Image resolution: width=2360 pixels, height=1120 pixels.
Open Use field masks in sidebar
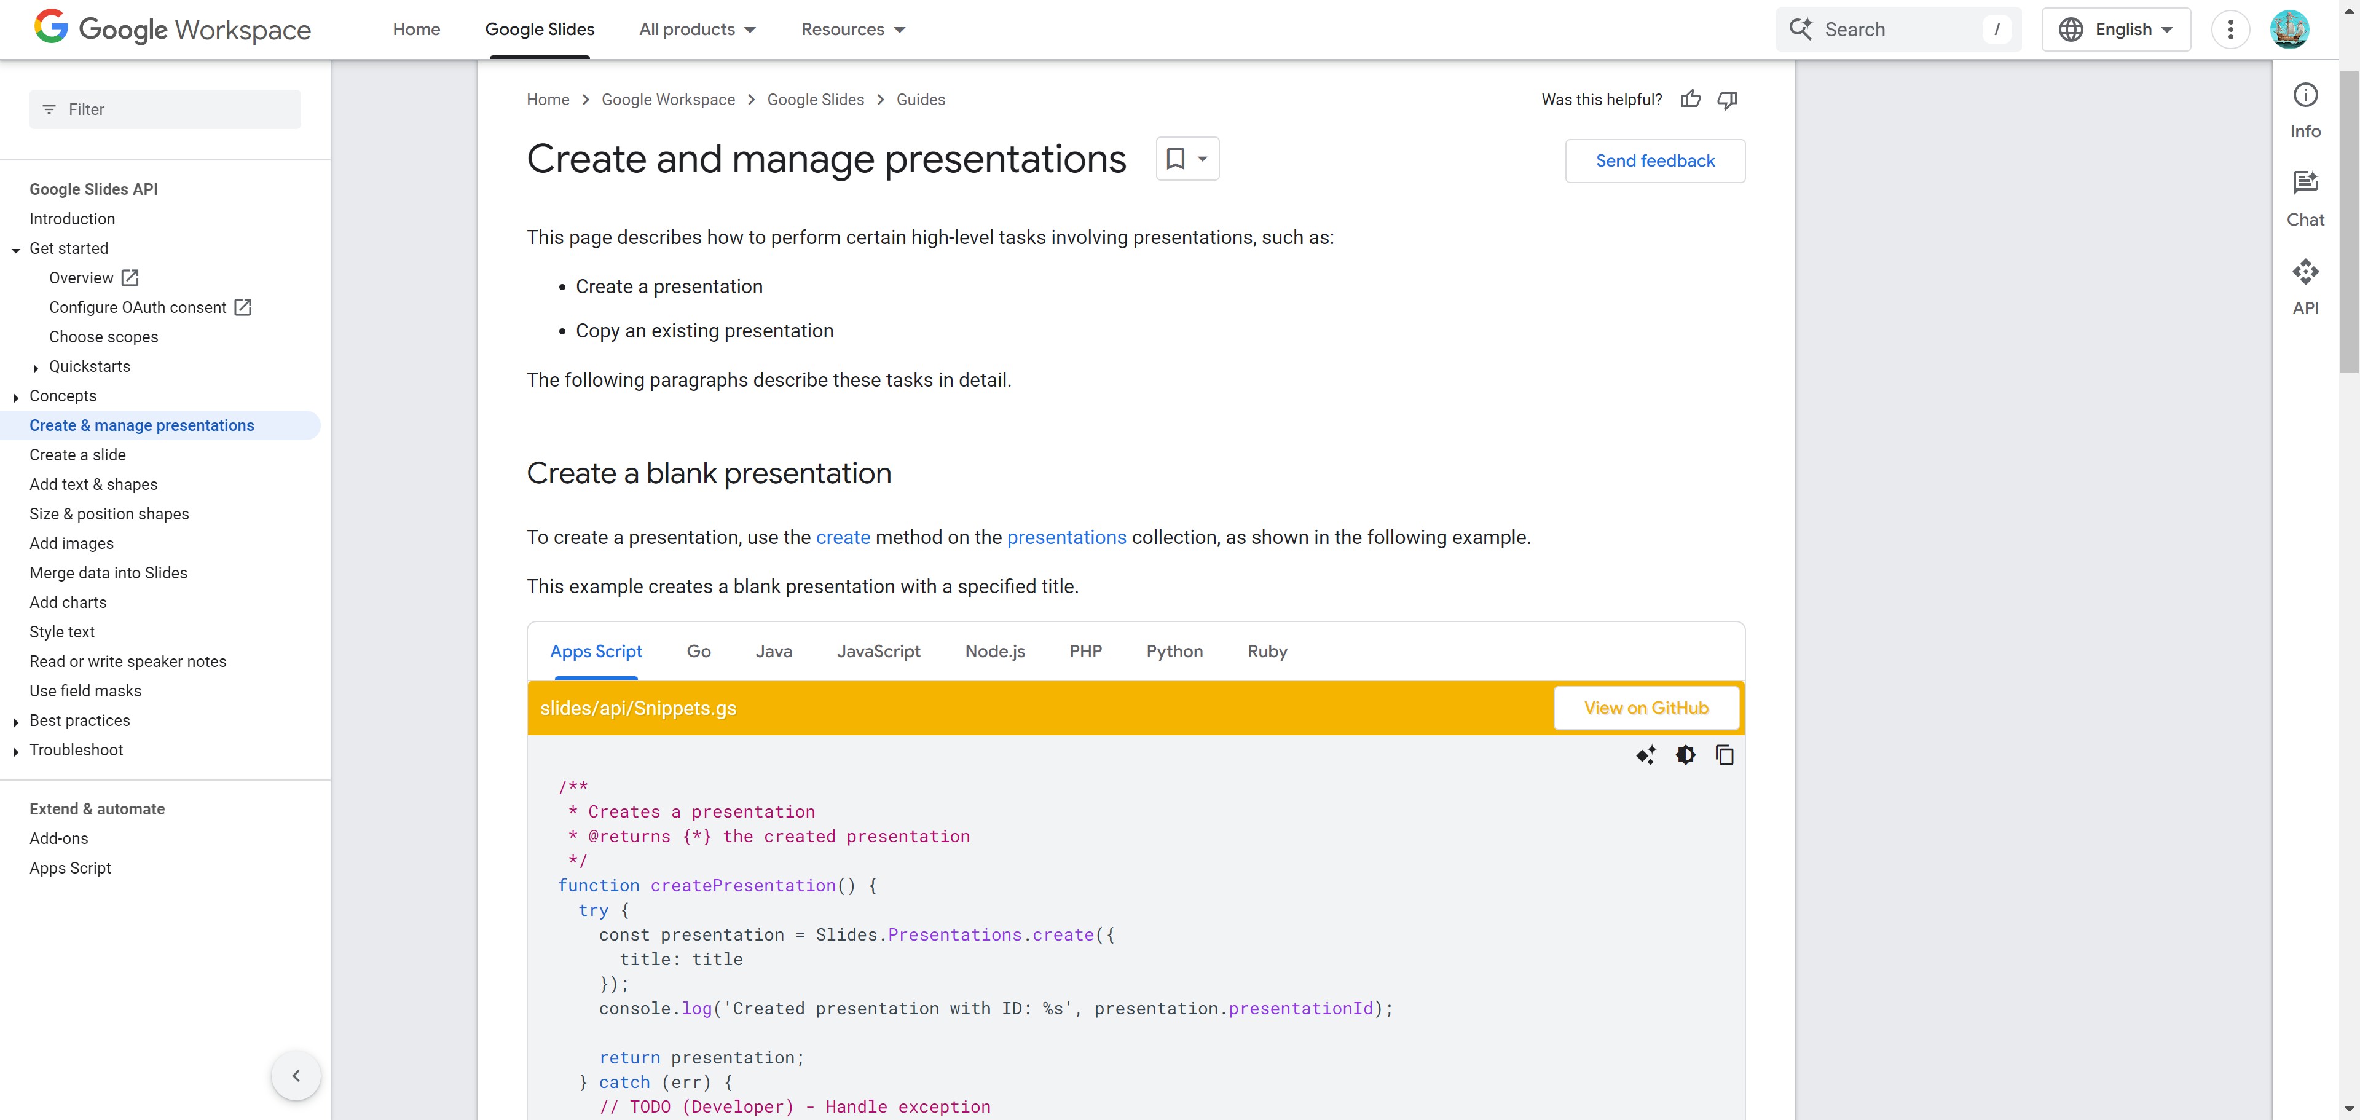point(85,691)
